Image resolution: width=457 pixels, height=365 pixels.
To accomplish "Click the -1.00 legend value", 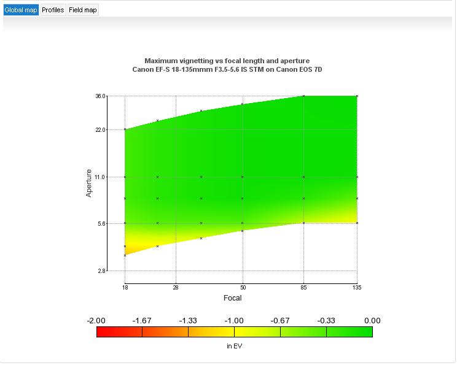I will pos(234,321).
